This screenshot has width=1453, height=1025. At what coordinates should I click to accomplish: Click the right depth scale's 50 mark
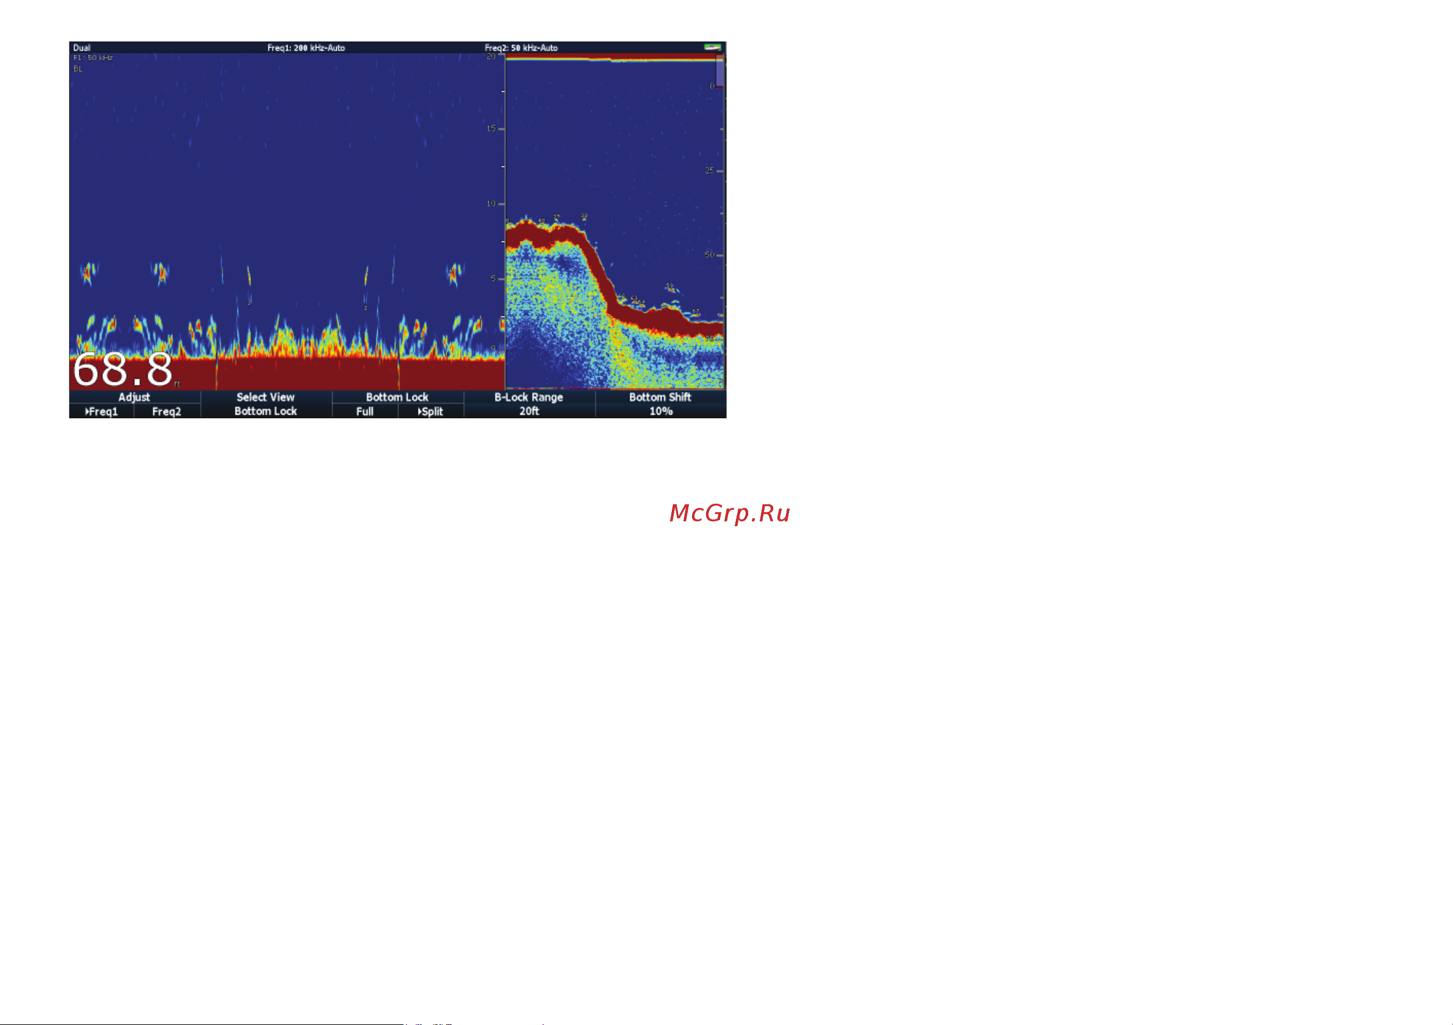point(710,255)
